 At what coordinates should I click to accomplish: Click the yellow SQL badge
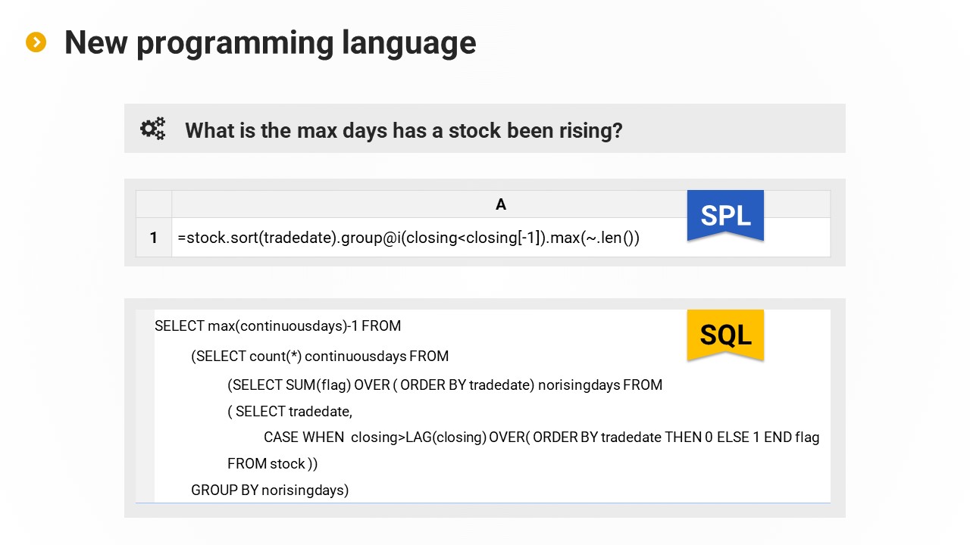click(x=725, y=334)
